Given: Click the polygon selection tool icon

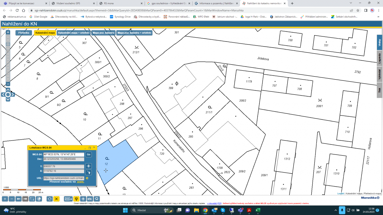Looking at the screenshot, I should click(x=97, y=199).
